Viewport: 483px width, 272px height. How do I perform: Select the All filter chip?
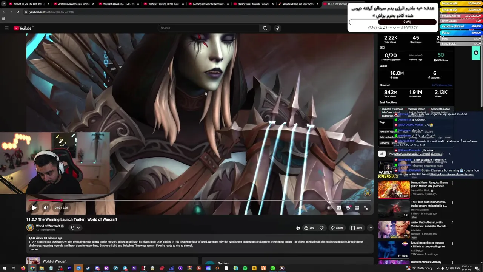pos(382,154)
